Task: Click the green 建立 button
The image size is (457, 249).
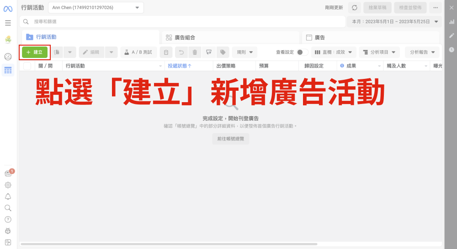Action: coord(34,52)
